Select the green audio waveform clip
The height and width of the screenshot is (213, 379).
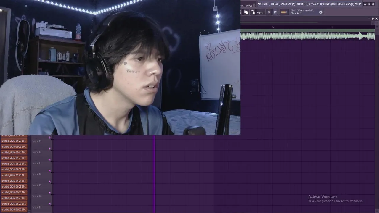(x=308, y=35)
